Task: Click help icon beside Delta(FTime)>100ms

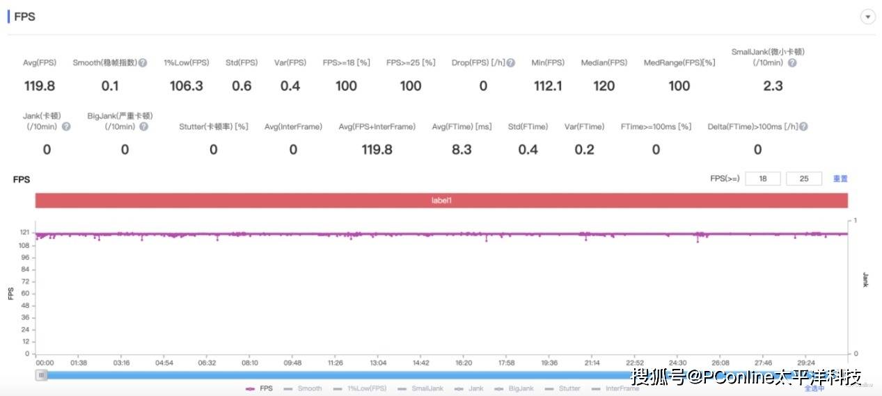Action: pyautogui.click(x=803, y=126)
